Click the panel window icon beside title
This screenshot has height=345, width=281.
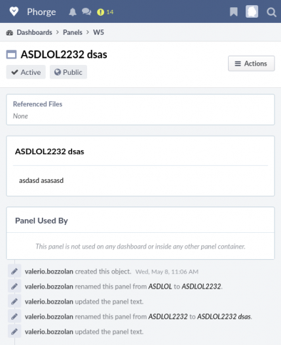[11, 54]
